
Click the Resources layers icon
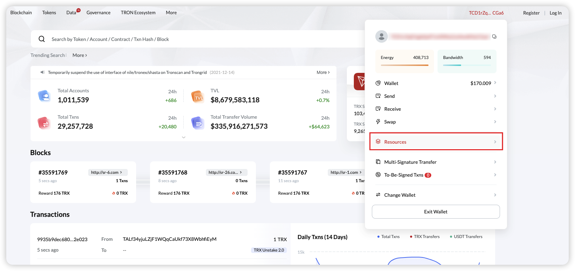(x=378, y=142)
